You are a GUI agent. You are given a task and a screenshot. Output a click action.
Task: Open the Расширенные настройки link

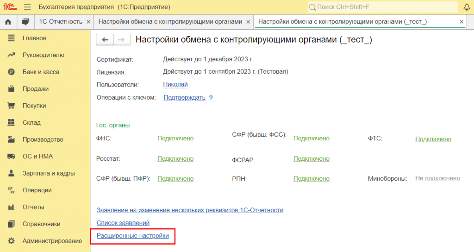pos(133,236)
